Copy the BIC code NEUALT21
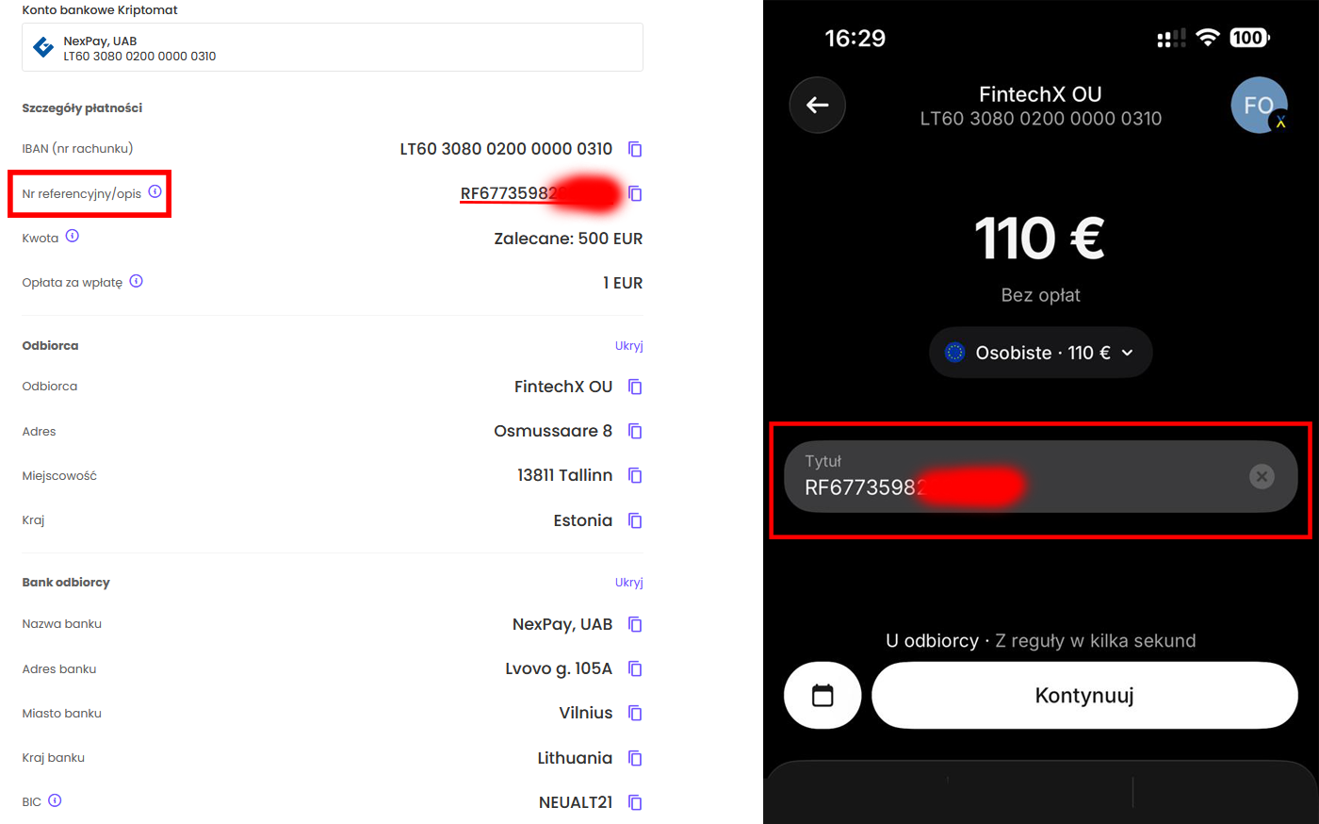 (x=635, y=802)
